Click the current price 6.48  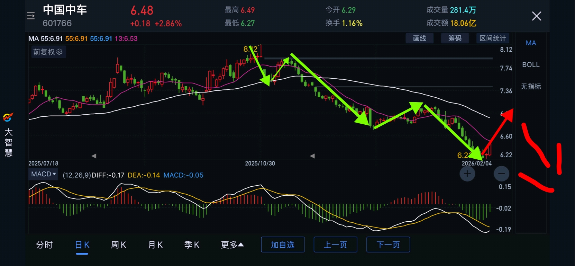[142, 10]
